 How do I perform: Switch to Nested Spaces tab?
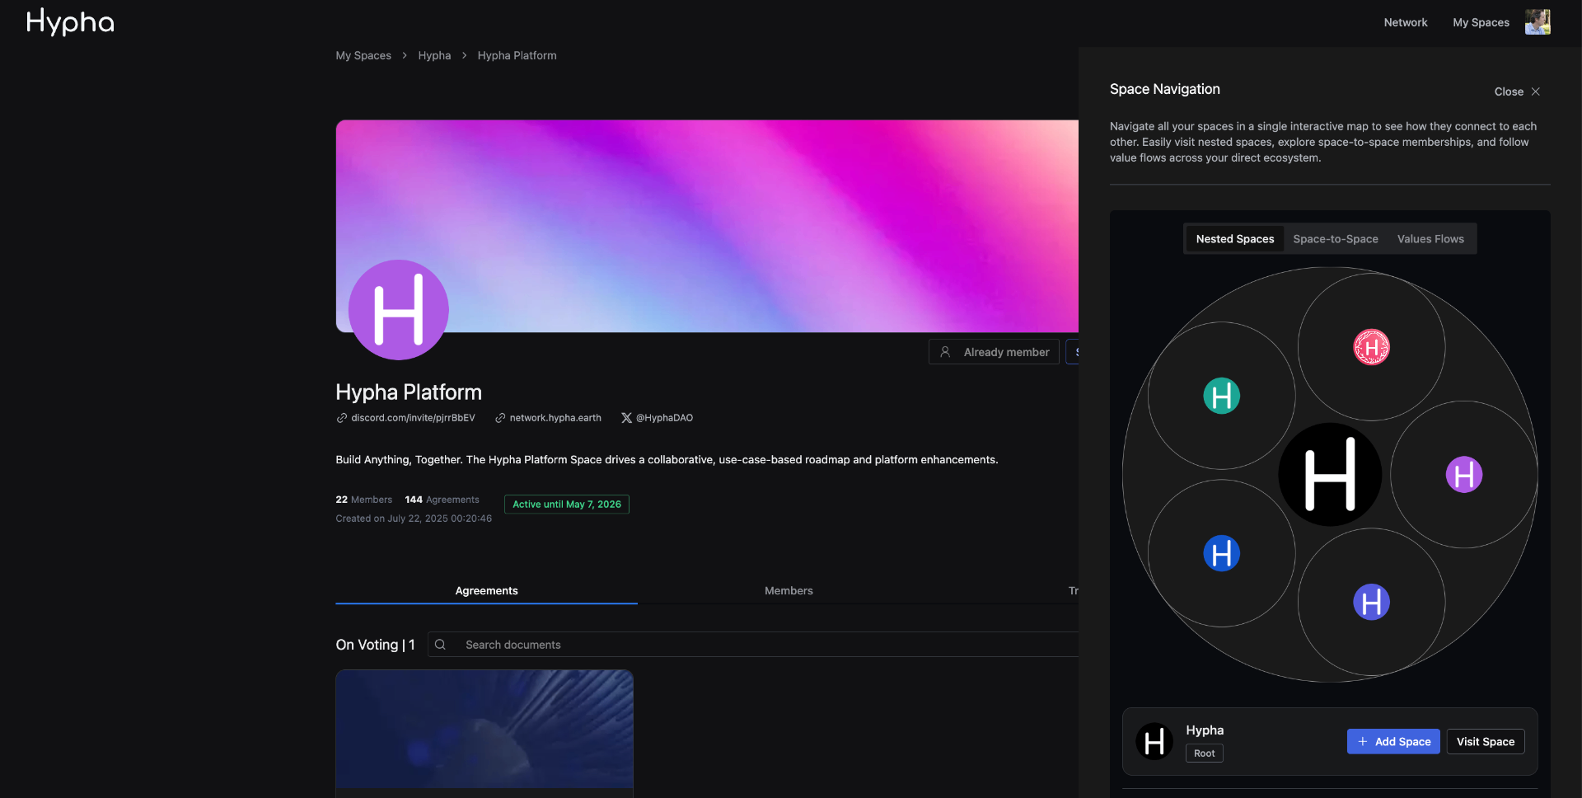pos(1235,239)
